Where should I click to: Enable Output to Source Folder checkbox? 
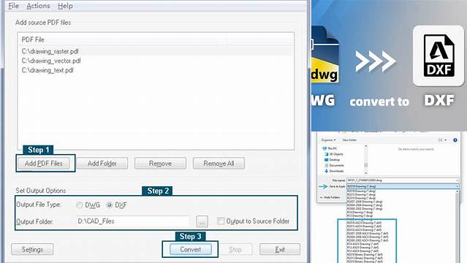(x=221, y=221)
